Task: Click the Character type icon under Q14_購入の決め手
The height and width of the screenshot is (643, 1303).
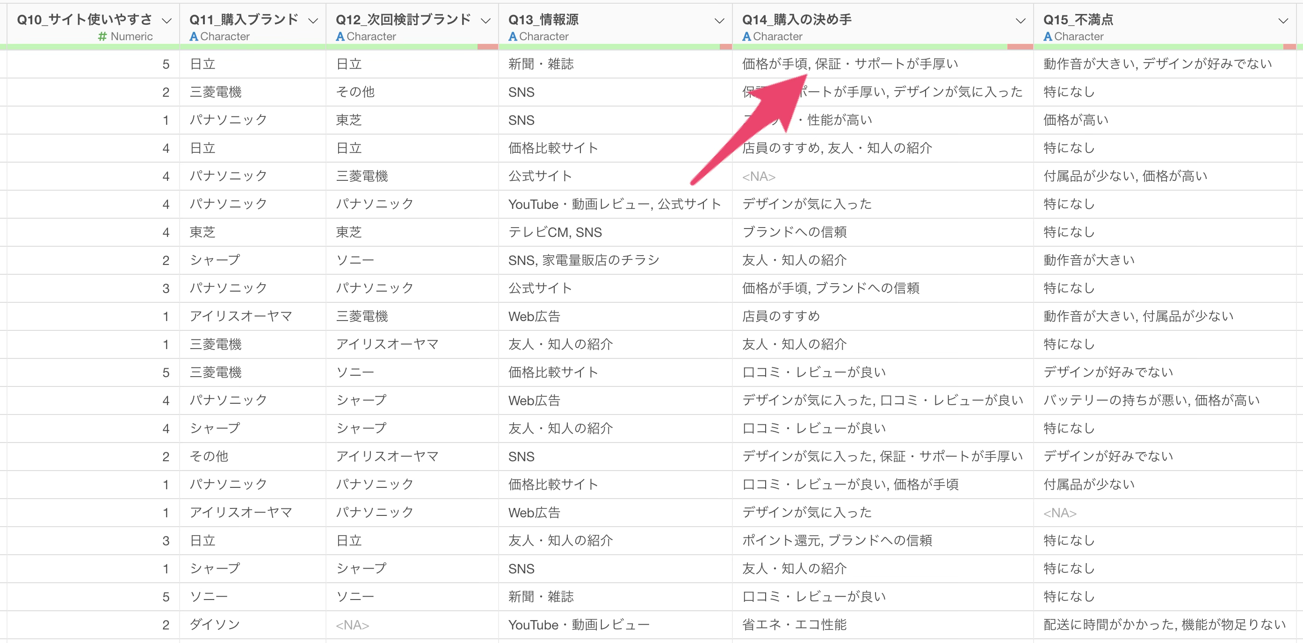Action: coord(746,36)
